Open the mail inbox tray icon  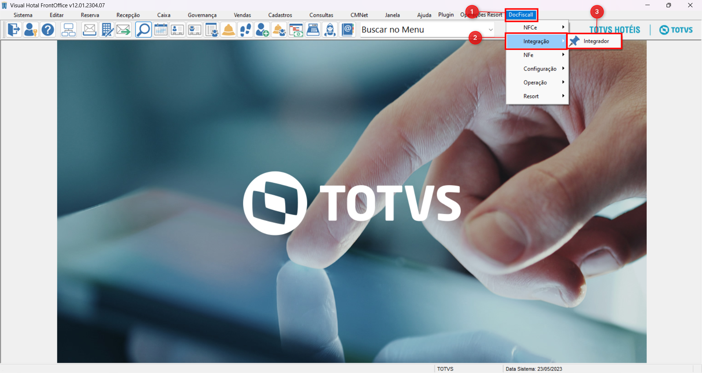pyautogui.click(x=89, y=30)
